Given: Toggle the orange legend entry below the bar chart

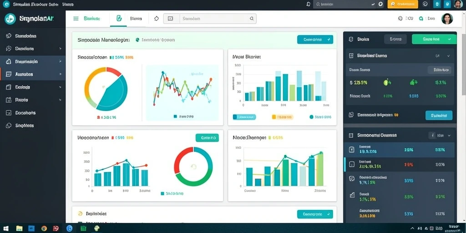Looking at the screenshot, I should 283,117.
